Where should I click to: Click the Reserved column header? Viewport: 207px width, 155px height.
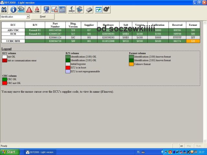[177, 25]
